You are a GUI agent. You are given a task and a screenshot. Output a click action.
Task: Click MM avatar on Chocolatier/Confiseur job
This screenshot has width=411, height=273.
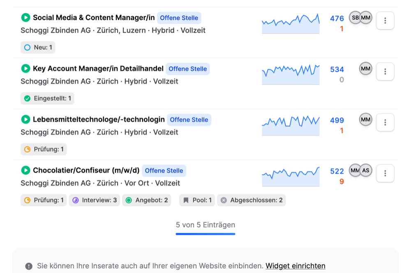(355, 170)
